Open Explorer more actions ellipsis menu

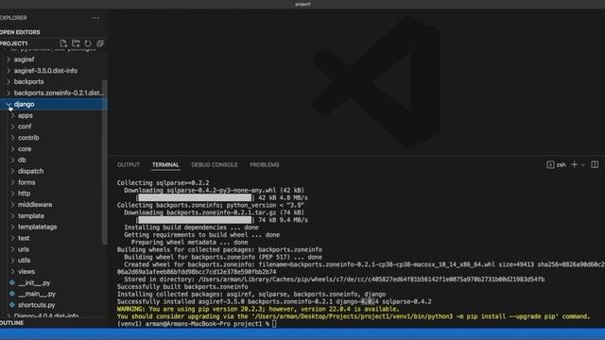point(95,18)
